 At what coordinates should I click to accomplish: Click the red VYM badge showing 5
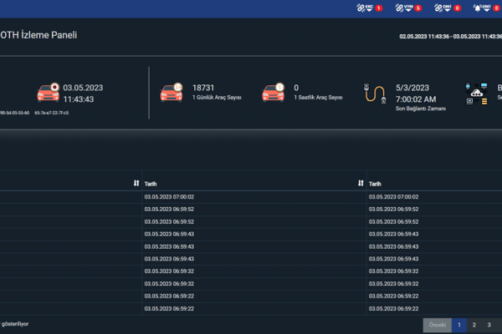tap(417, 8)
